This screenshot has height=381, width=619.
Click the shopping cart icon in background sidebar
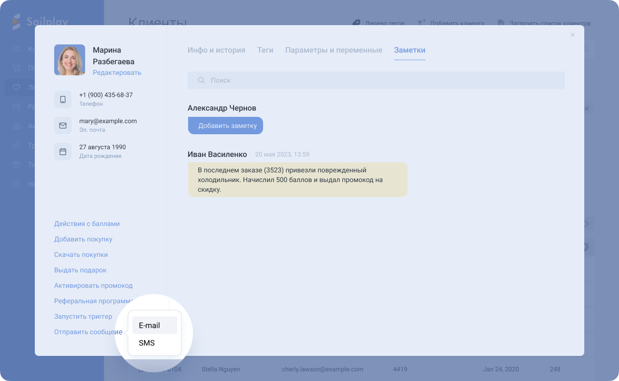(x=16, y=68)
